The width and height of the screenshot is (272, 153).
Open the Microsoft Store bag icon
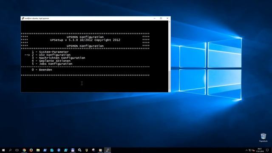[52, 150]
